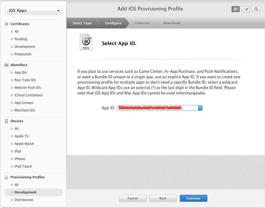Open All under Provisioning Profiles
The height and width of the screenshot is (208, 265).
click(x=16, y=185)
